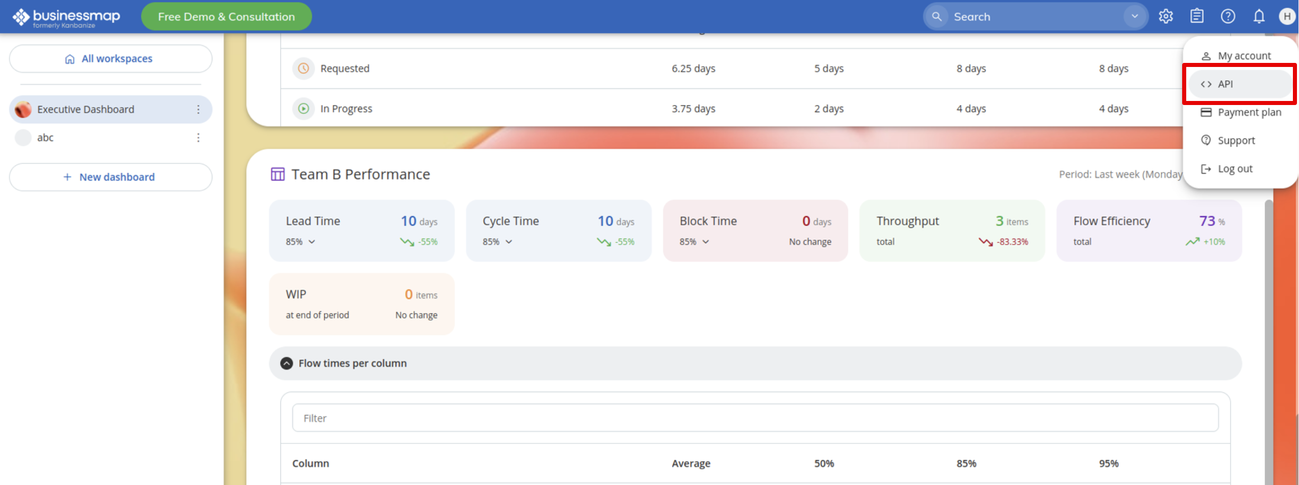Click the New dashboard button
Screen dimensions: 1299x485
tap(110, 177)
